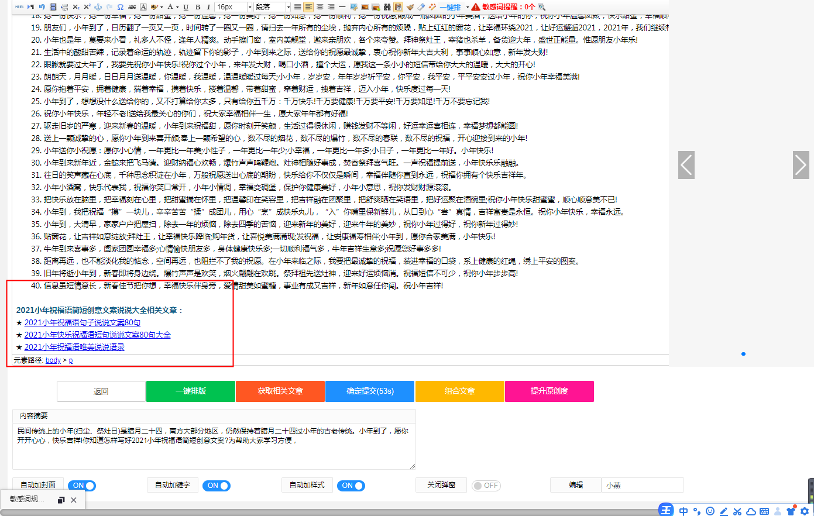The height and width of the screenshot is (516, 814).
Task: Open link 2021小年快乐祝福语短句说说文案80句大全
Action: [x=98, y=335]
